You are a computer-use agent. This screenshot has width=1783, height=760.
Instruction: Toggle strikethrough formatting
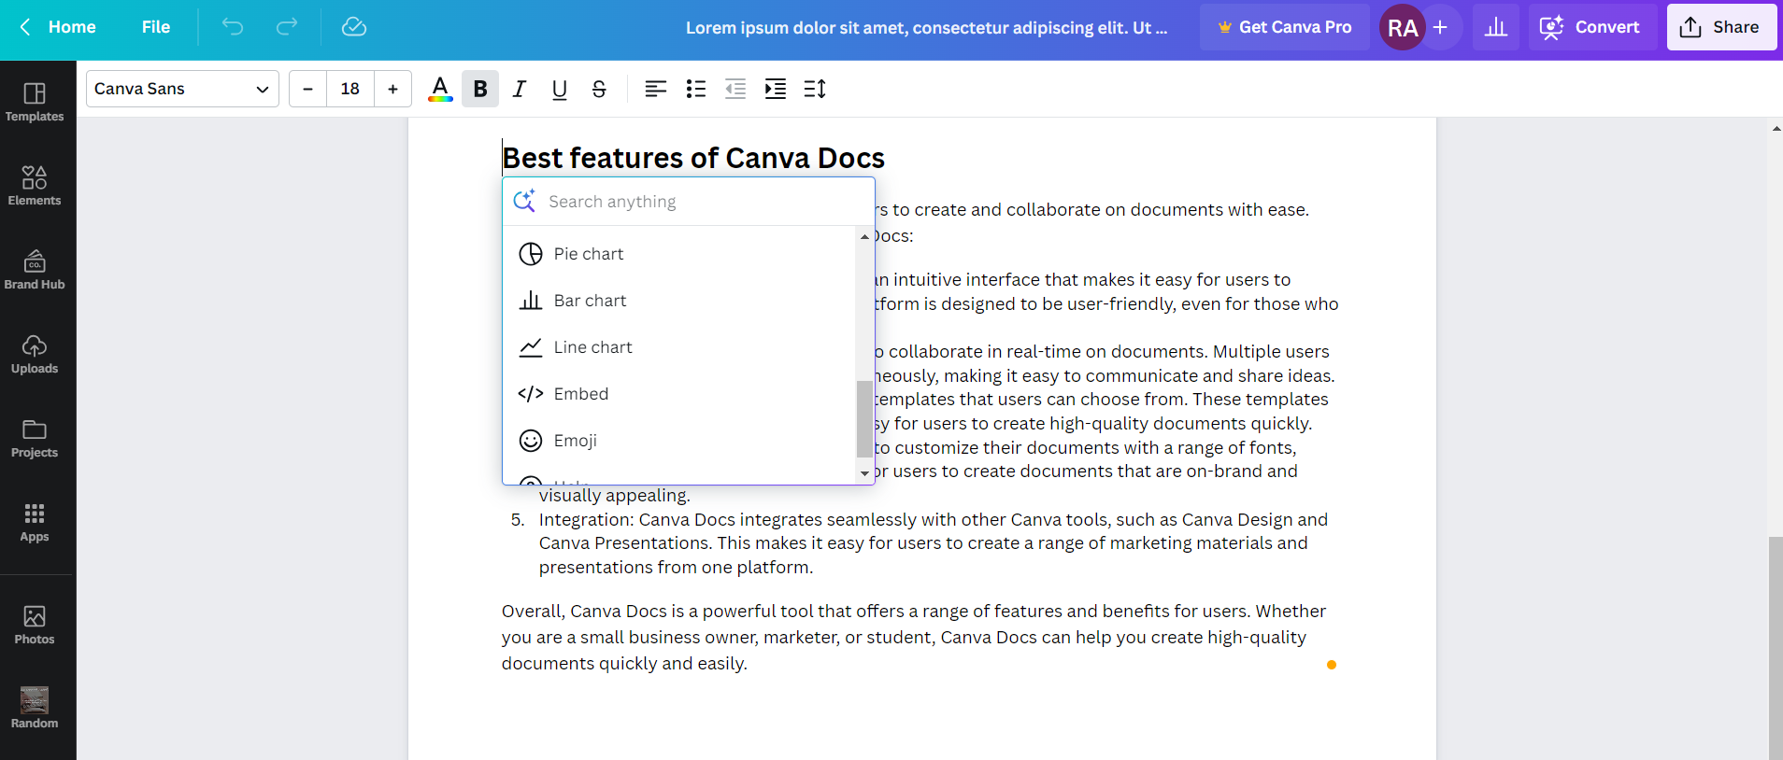599,89
